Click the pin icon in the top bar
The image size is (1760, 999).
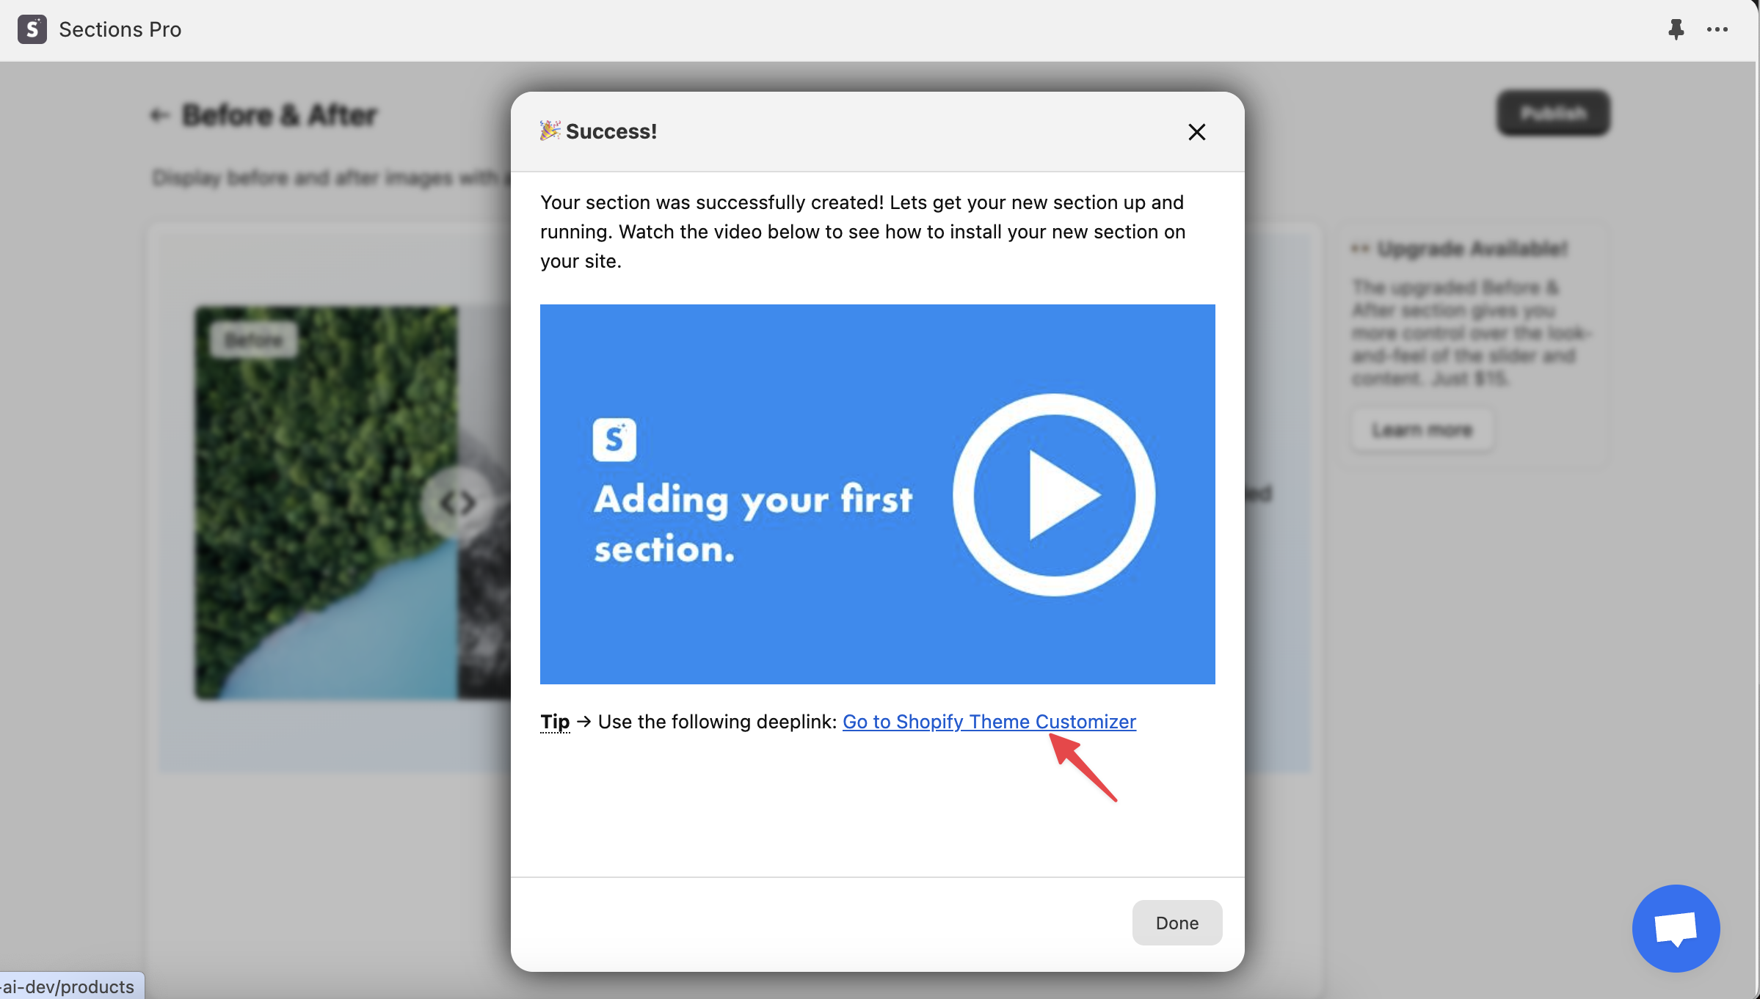[x=1676, y=29]
